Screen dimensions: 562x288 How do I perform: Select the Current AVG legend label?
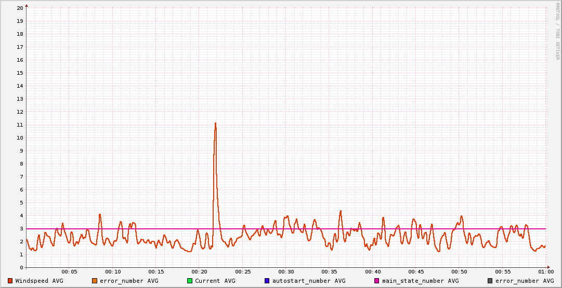coord(215,281)
